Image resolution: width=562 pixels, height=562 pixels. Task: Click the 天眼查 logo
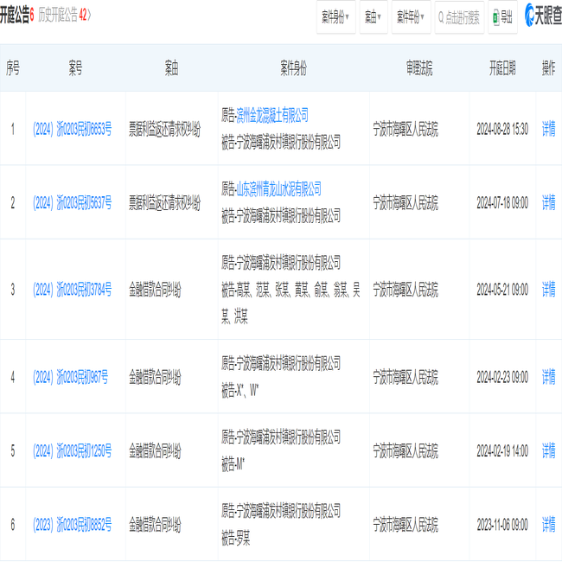[x=543, y=16]
